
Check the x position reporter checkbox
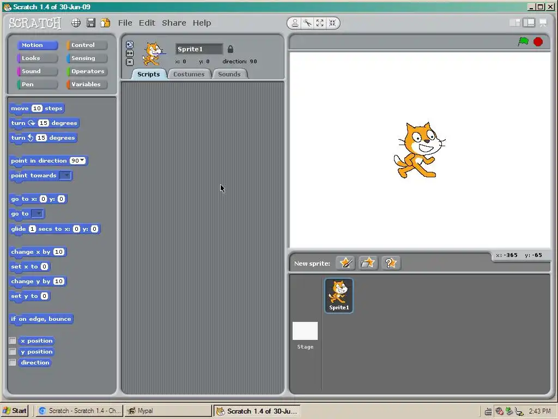point(13,340)
